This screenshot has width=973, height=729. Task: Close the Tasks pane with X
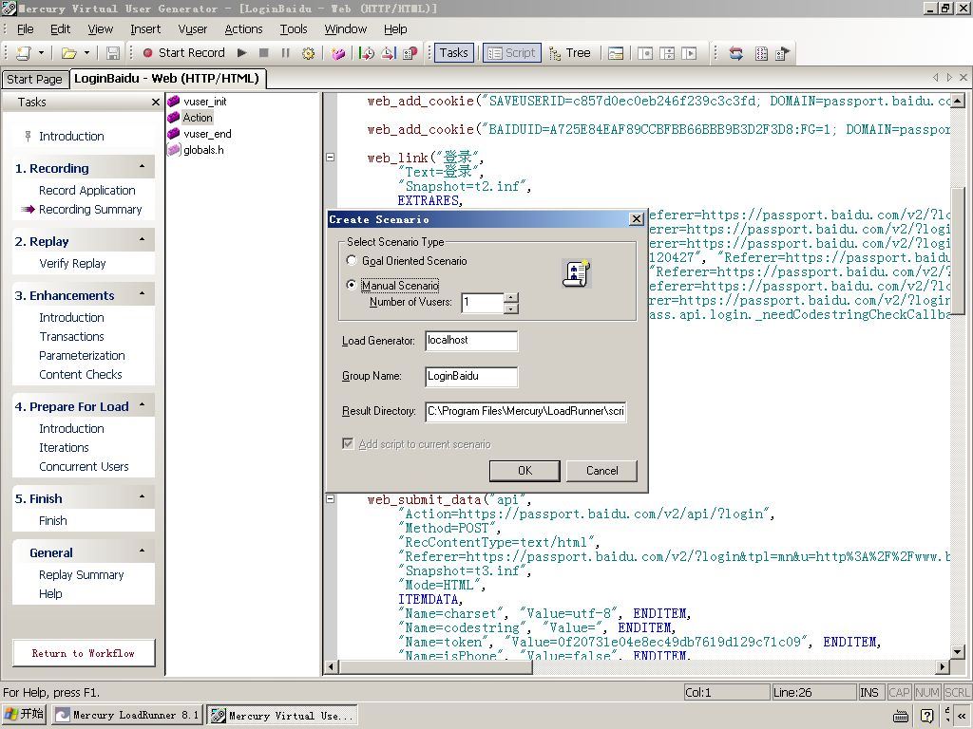tap(155, 103)
